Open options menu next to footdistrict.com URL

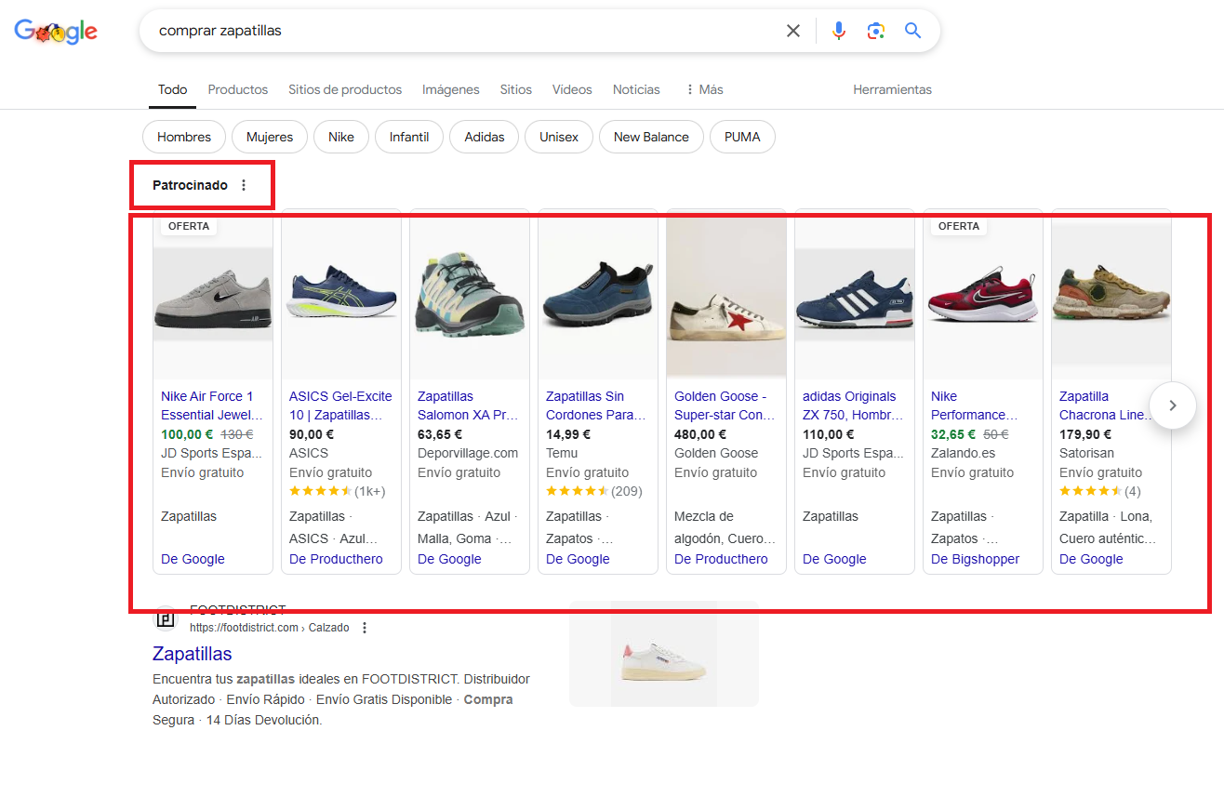pos(365,628)
